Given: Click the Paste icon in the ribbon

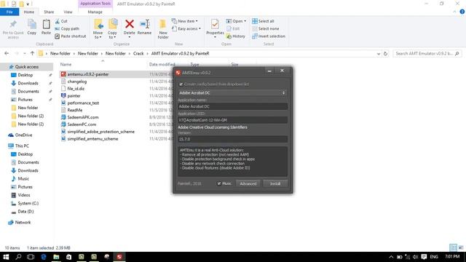Looking at the screenshot, I should click(x=46, y=24).
